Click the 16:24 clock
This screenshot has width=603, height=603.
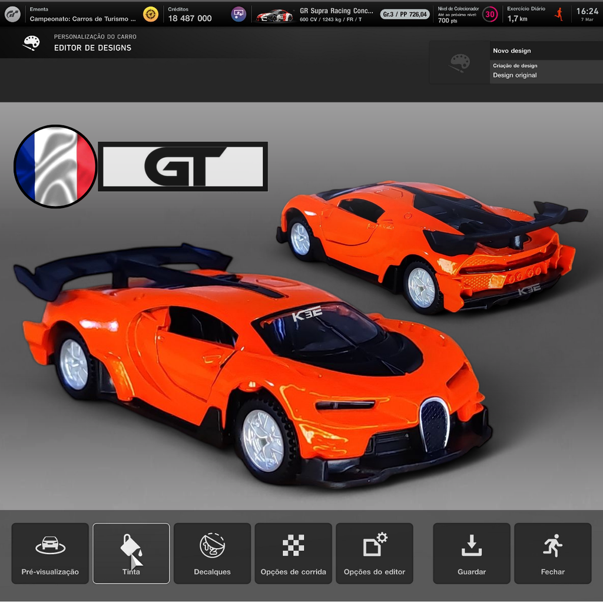pyautogui.click(x=587, y=11)
